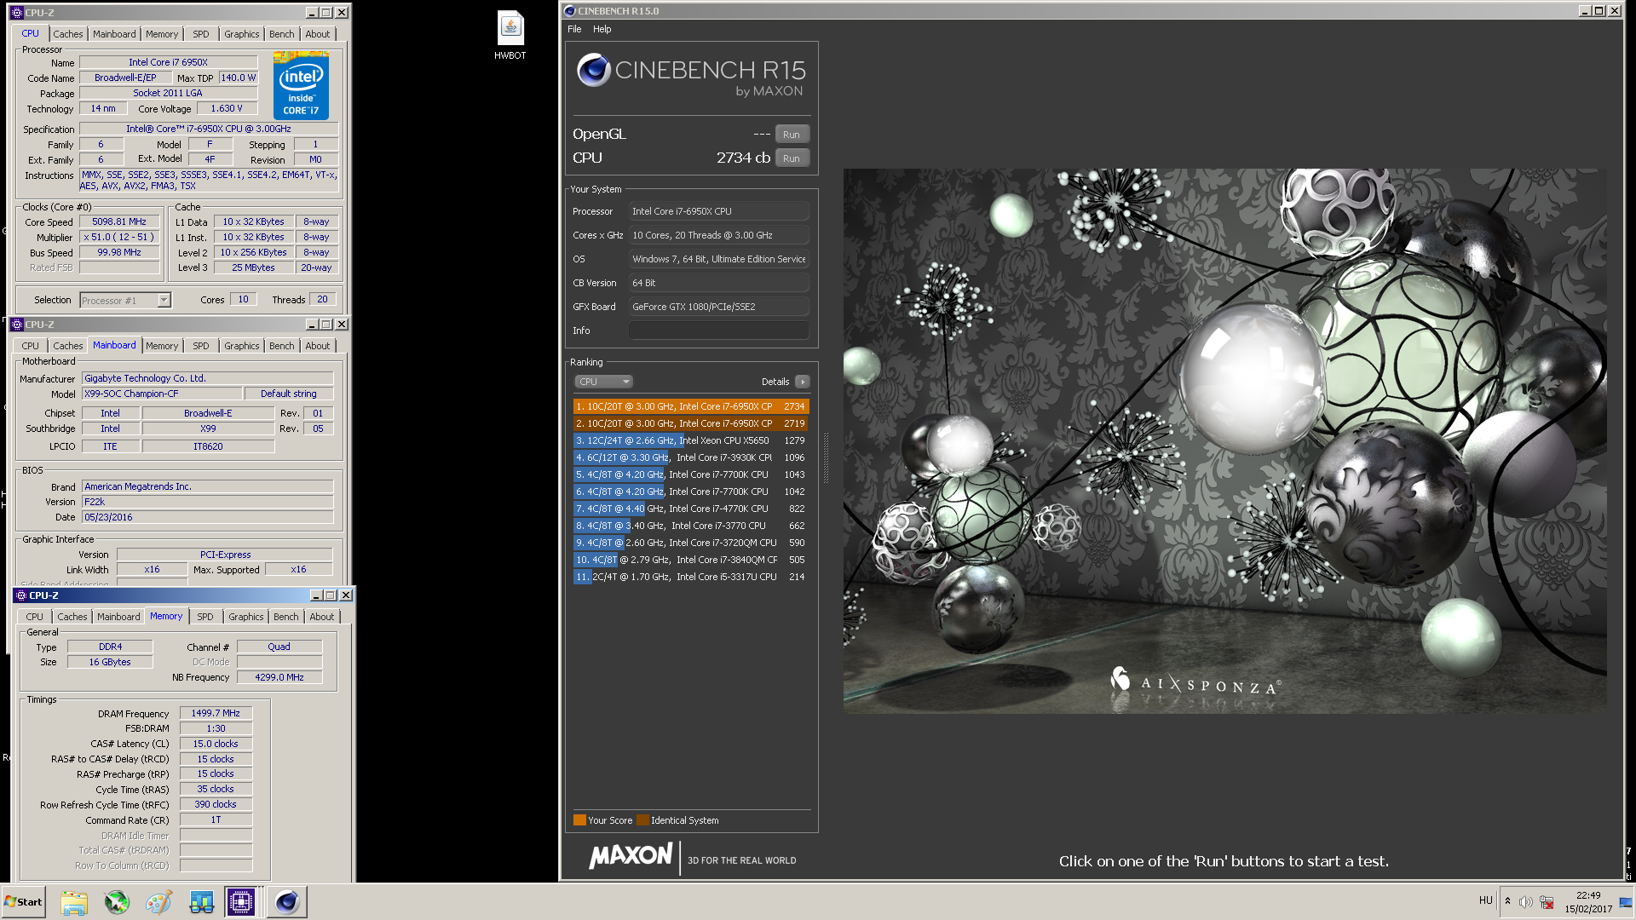The height and width of the screenshot is (920, 1636).
Task: Click the volume tray icon
Action: [x=1525, y=902]
